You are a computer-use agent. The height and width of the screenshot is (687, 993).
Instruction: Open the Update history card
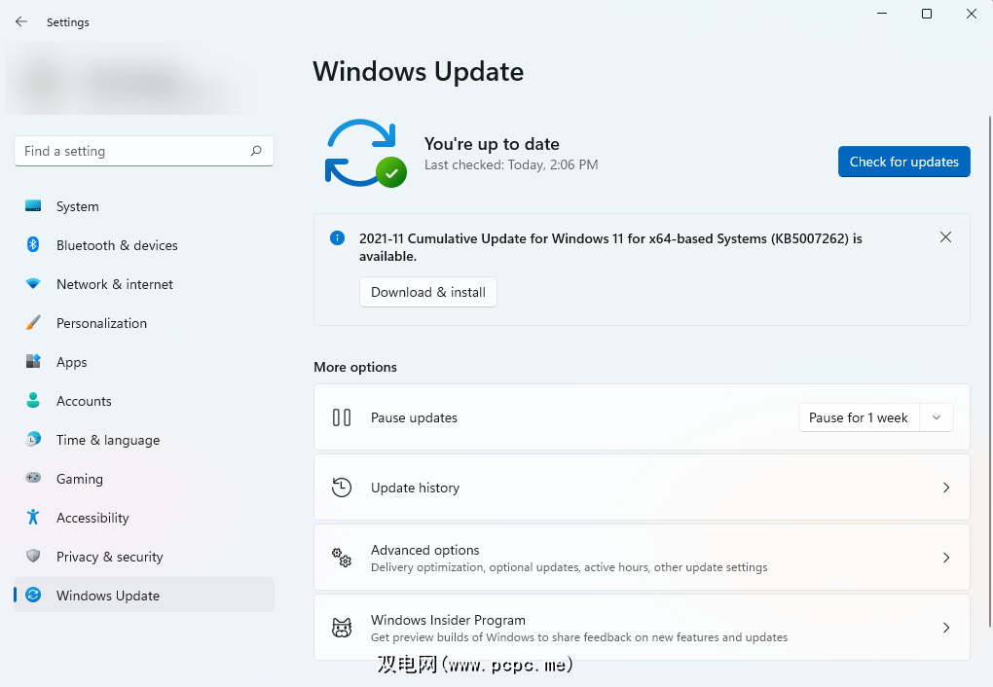(642, 488)
